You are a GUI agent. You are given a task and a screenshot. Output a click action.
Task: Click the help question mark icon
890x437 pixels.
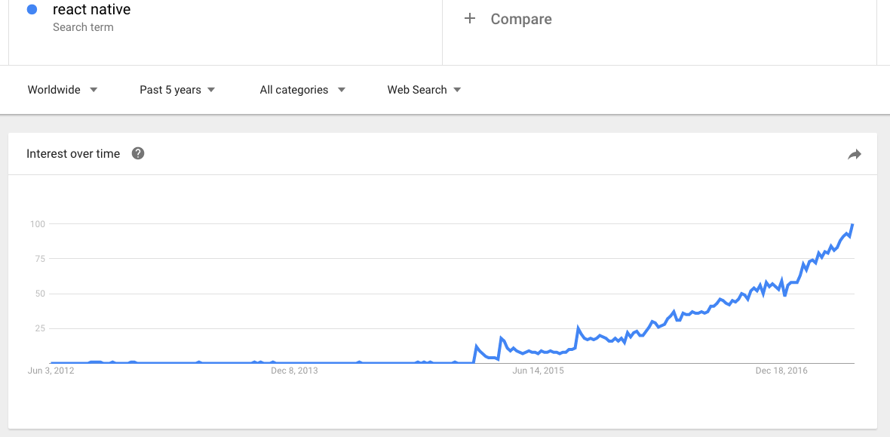138,154
